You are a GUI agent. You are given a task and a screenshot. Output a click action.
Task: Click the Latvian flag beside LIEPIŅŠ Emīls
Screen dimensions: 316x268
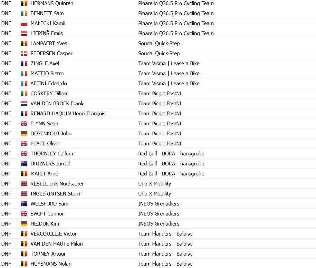(x=24, y=33)
